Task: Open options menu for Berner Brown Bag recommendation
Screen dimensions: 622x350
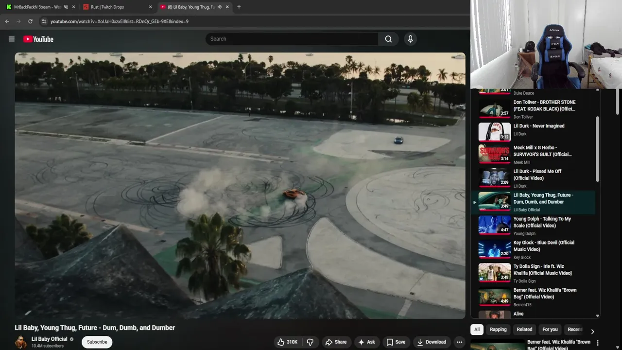Action: [597, 343]
